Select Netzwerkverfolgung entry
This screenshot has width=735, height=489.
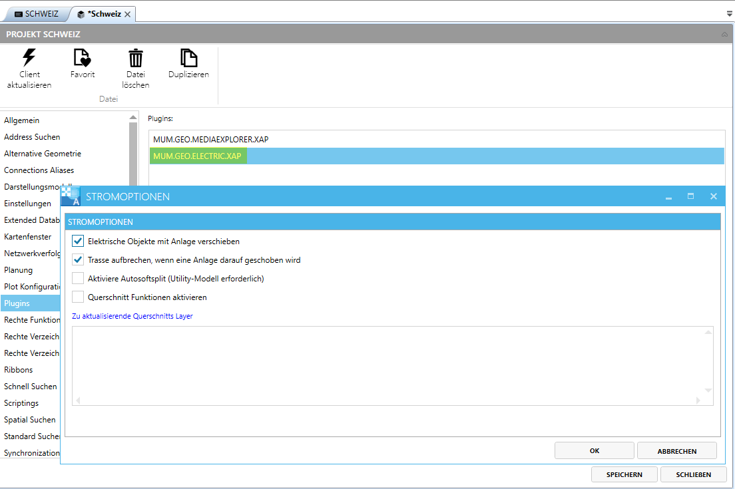31,253
